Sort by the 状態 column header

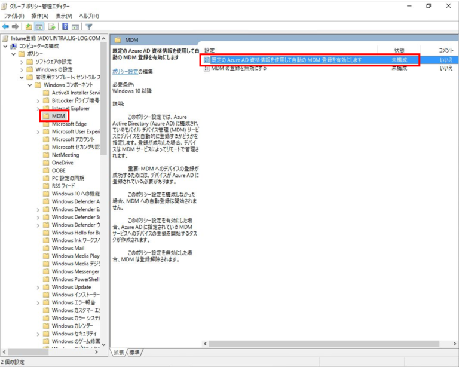(x=399, y=50)
